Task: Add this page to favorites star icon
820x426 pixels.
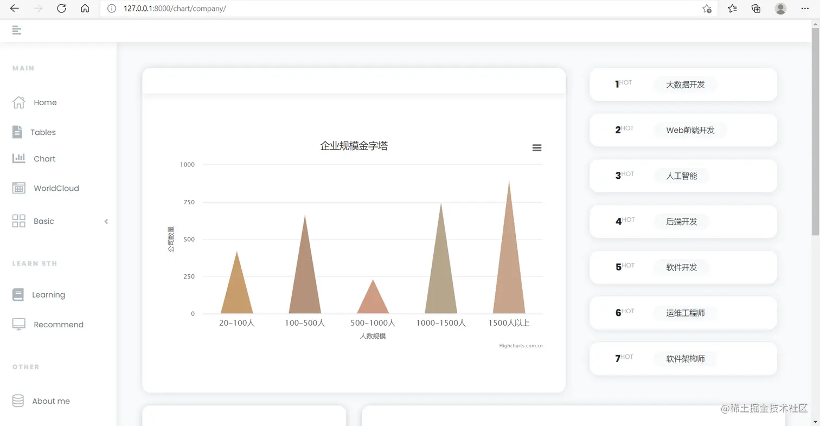Action: click(x=707, y=9)
